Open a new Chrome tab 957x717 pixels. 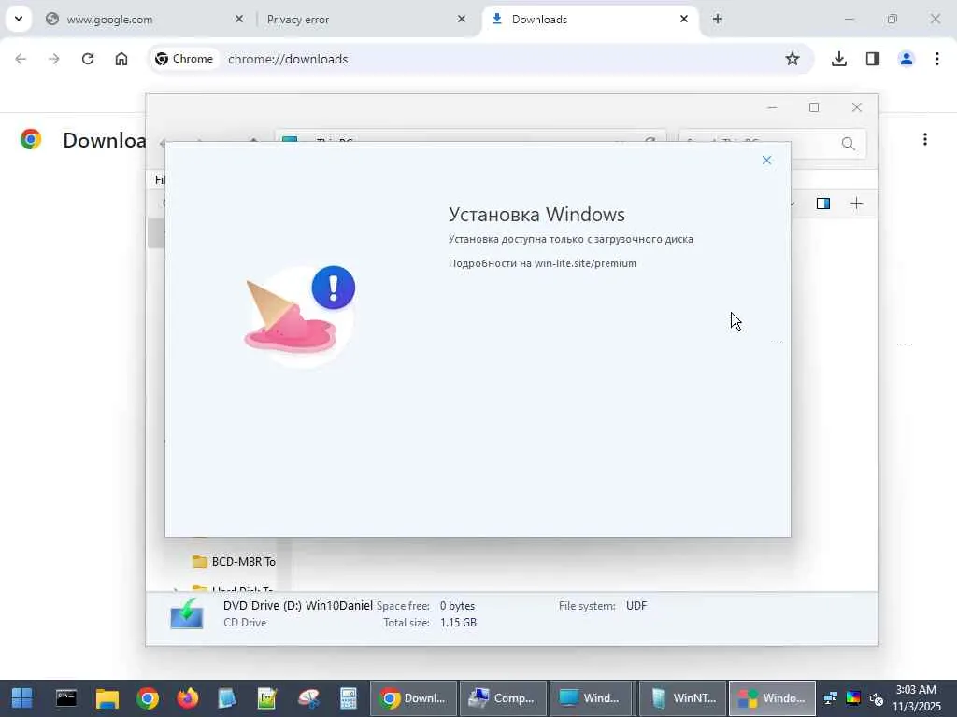coord(718,20)
